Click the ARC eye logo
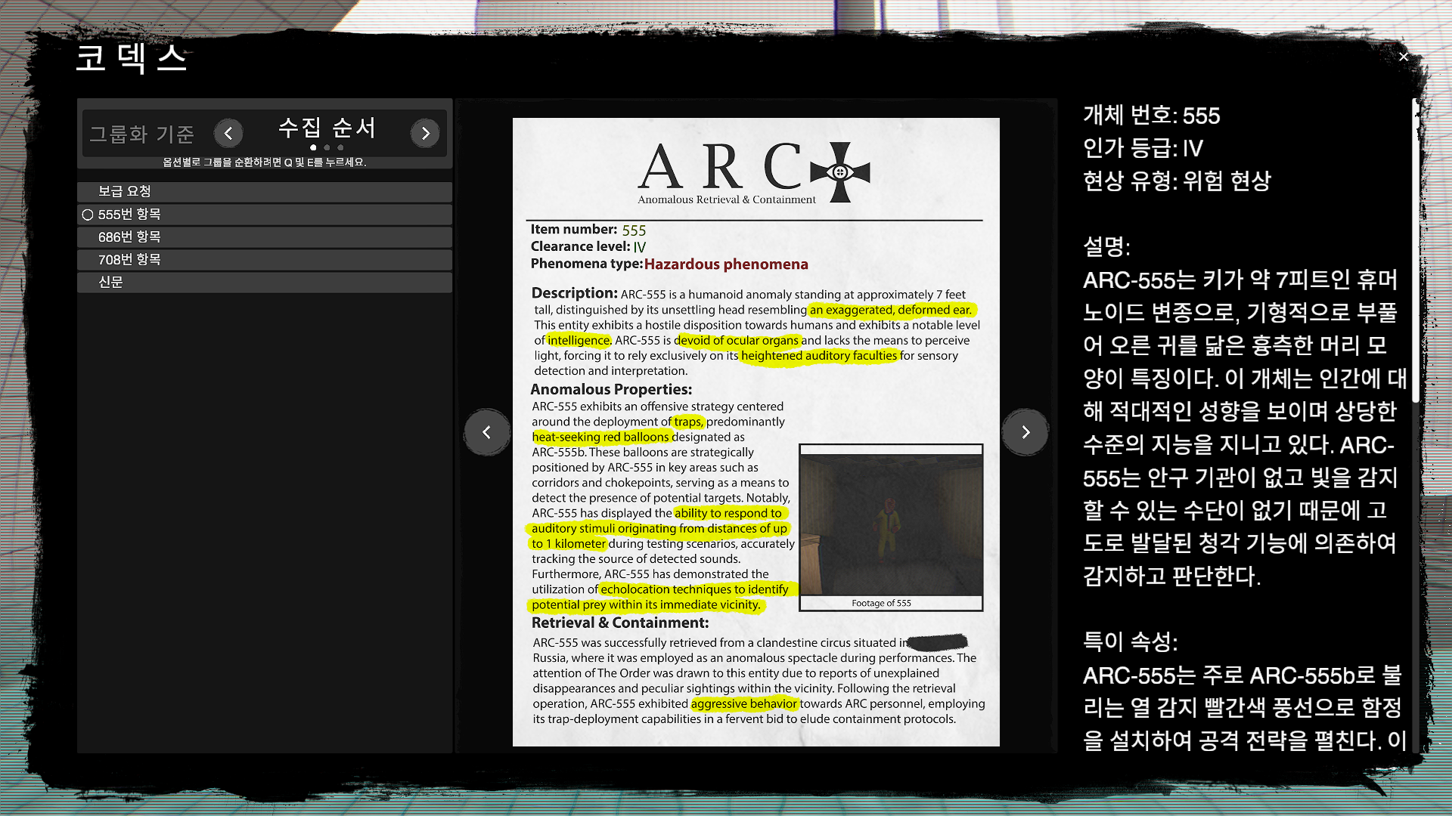Image resolution: width=1452 pixels, height=816 pixels. (839, 172)
